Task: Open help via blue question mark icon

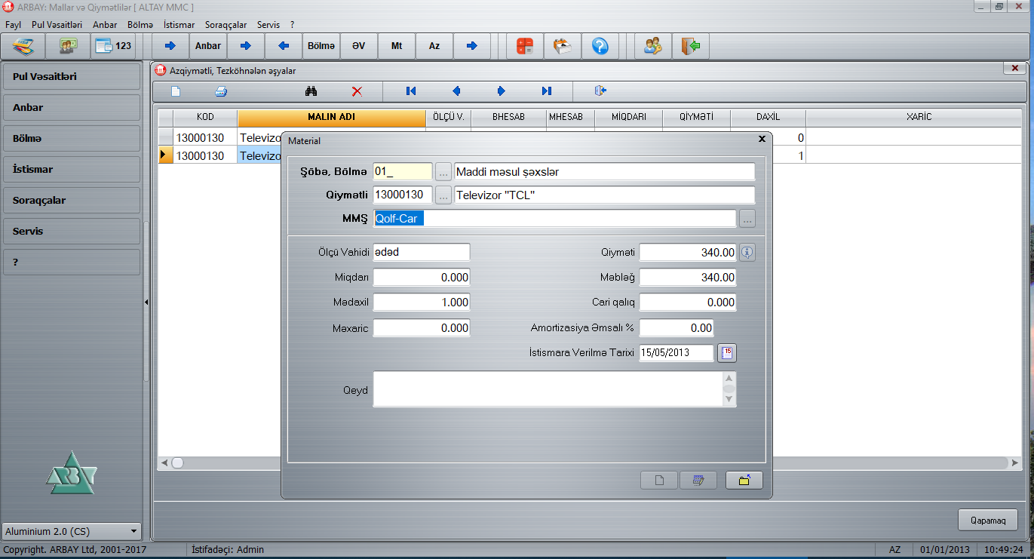Action: [x=600, y=46]
